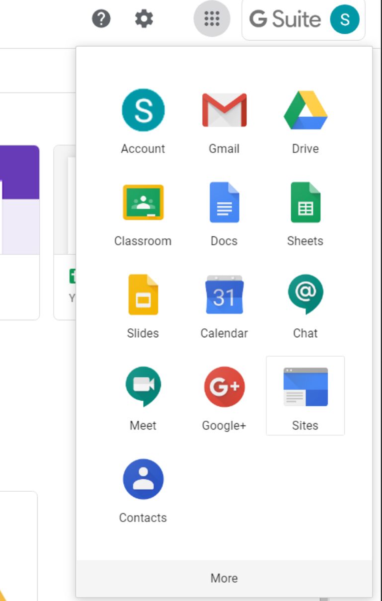The image size is (382, 601).
Task: Open Google Docs
Action: coord(224,202)
